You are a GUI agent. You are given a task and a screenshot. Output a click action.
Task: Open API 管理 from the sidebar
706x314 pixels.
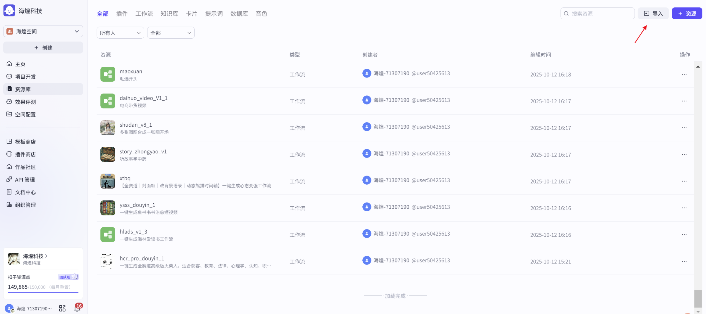point(24,179)
